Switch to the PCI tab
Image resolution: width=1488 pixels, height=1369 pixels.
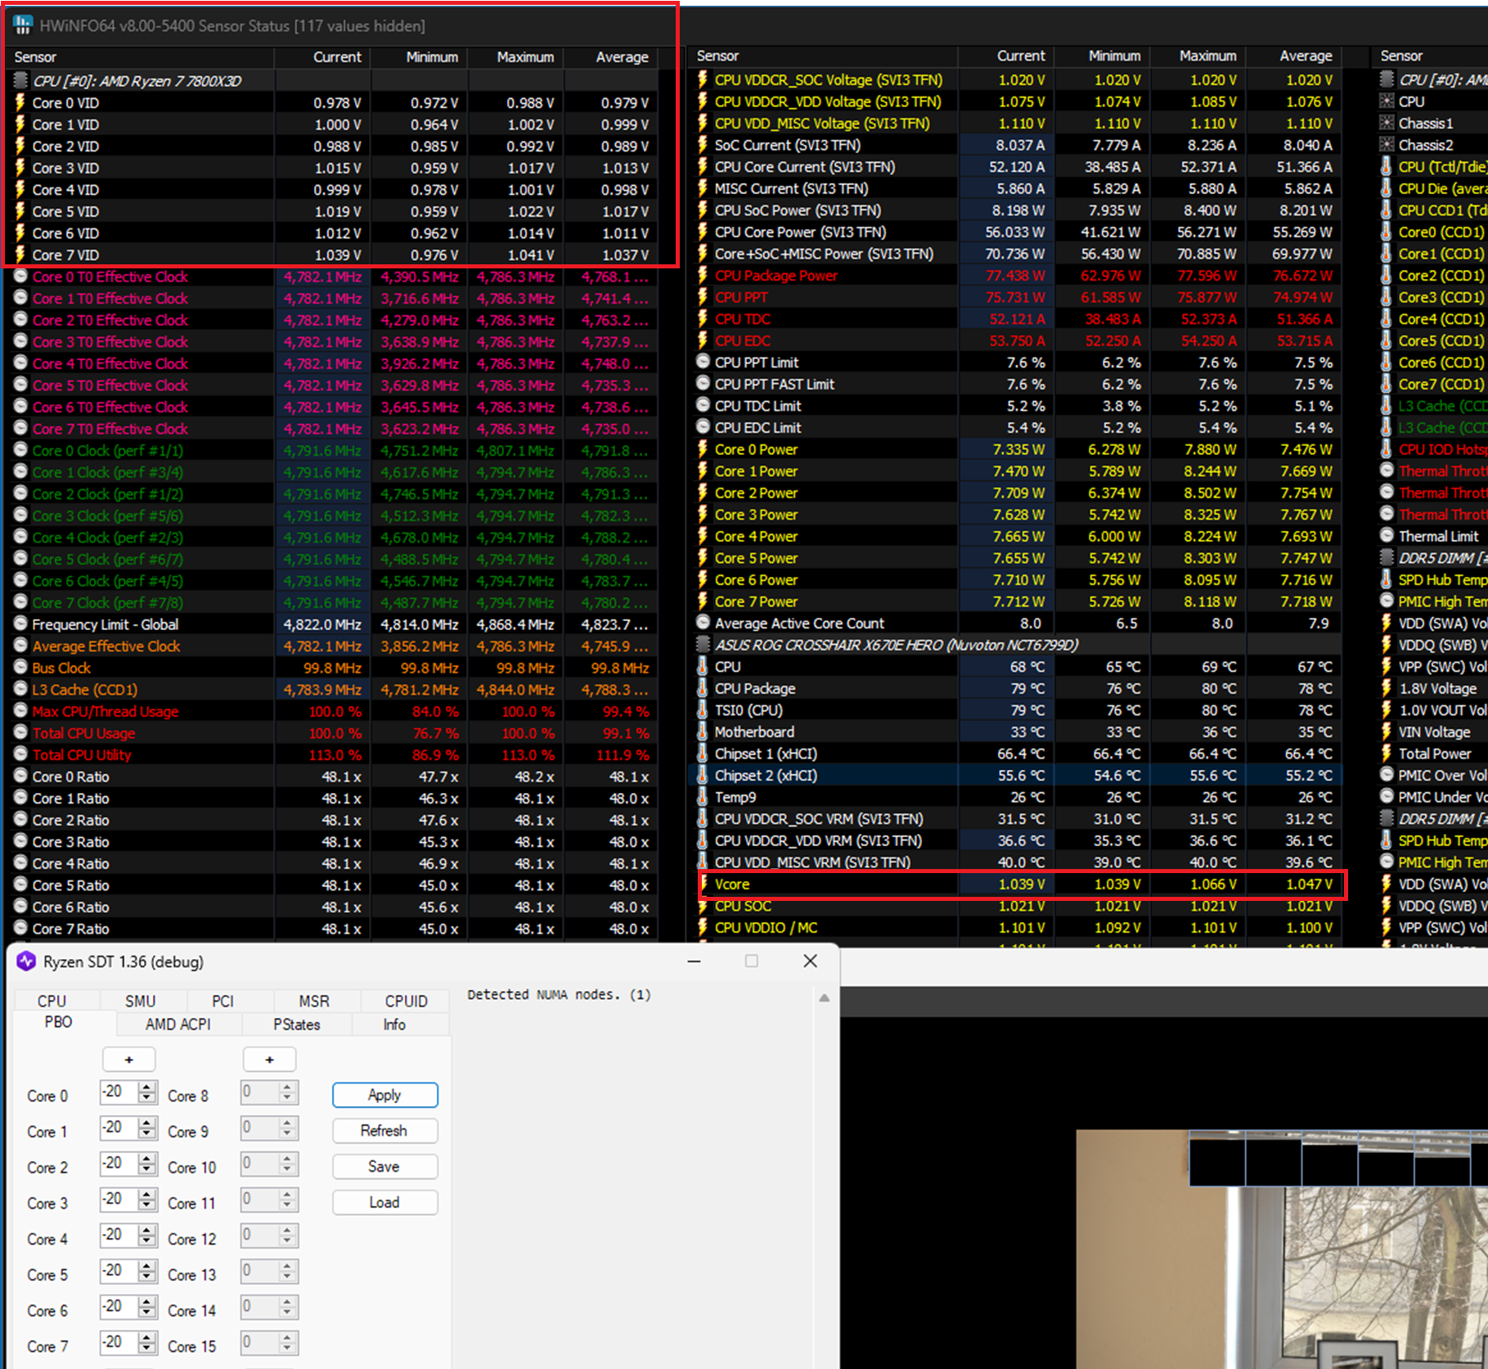[x=223, y=1001]
